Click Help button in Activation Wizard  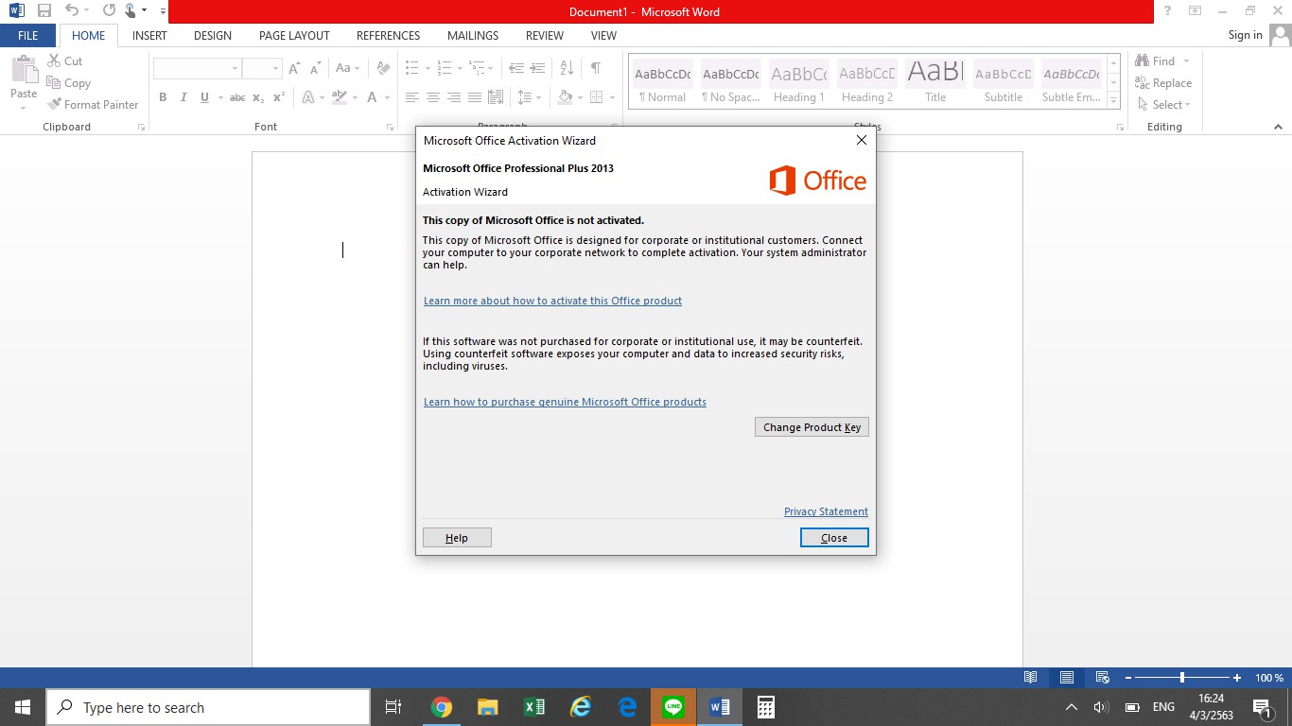[457, 538]
